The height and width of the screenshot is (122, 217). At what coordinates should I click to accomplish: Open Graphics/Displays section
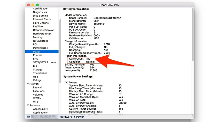pos(44,30)
